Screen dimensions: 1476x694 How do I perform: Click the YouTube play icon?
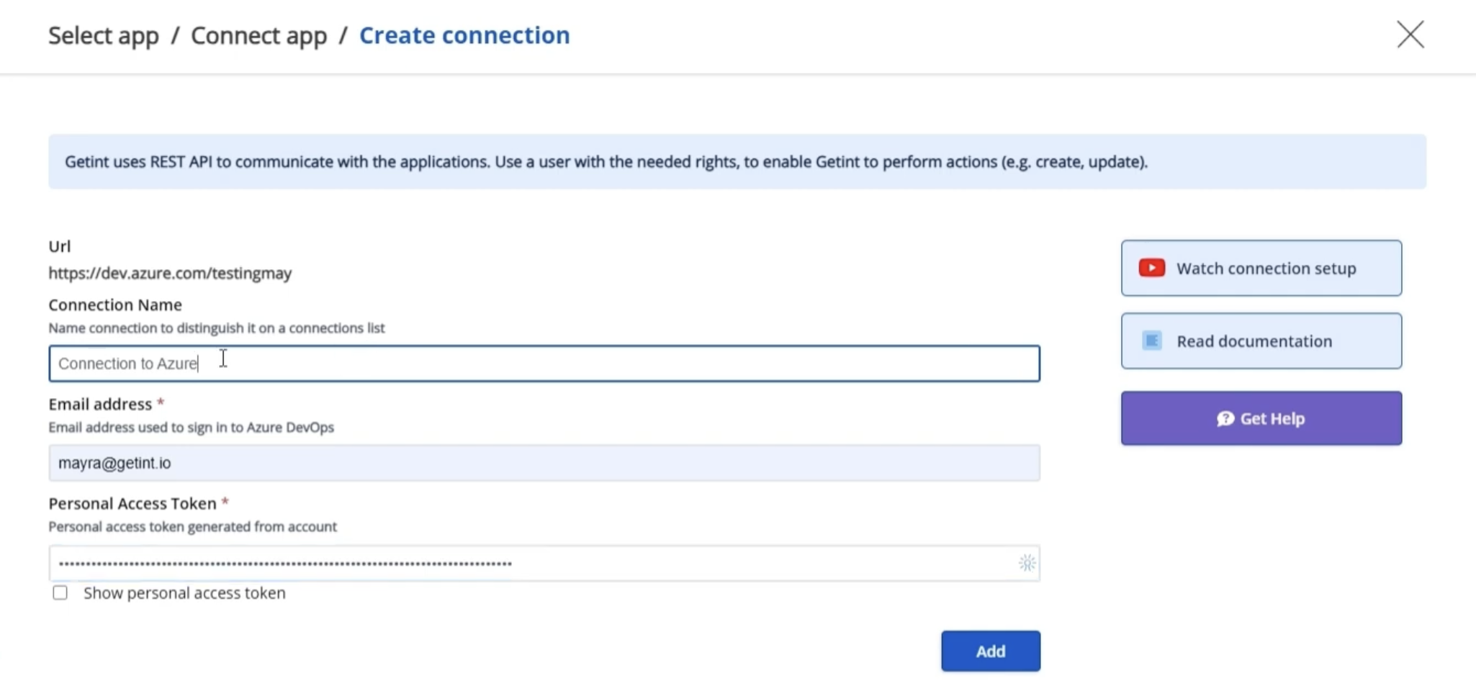tap(1152, 268)
